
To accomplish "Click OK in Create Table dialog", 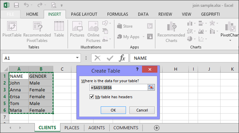I will click(113, 110).
